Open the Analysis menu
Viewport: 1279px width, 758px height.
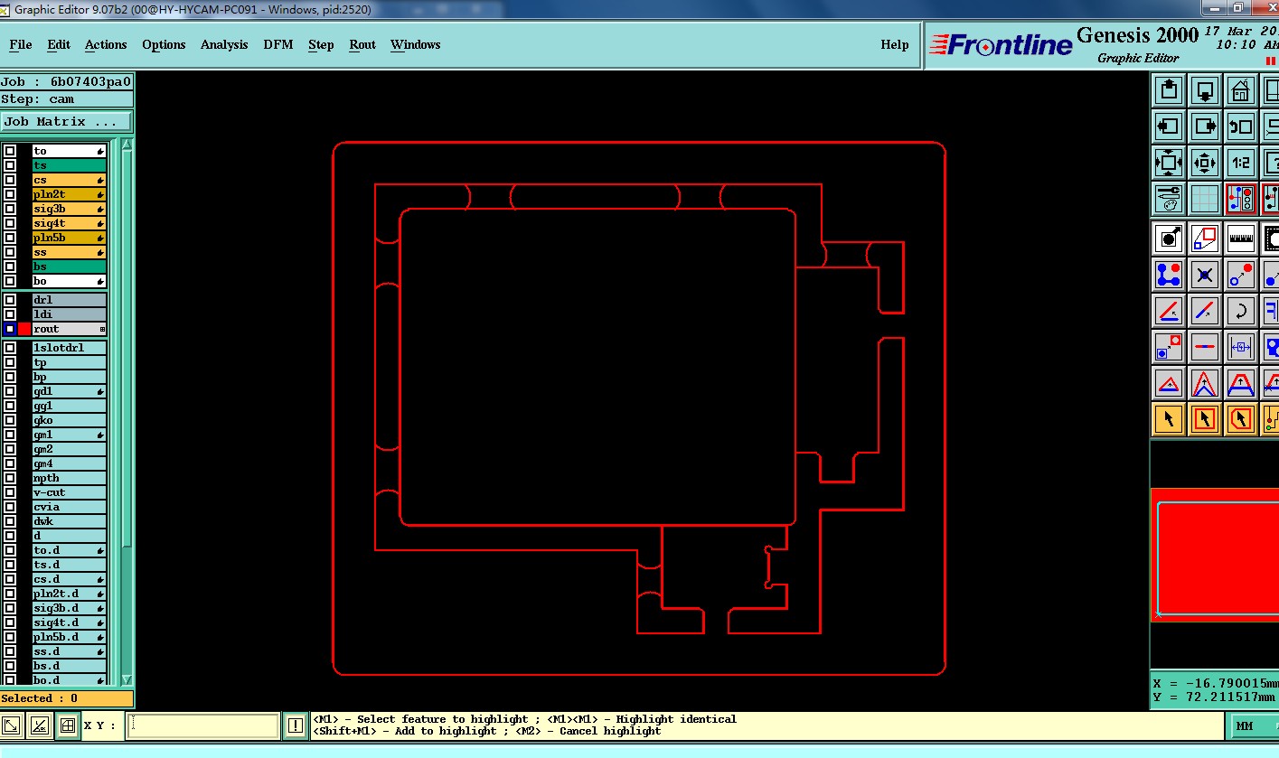tap(224, 44)
